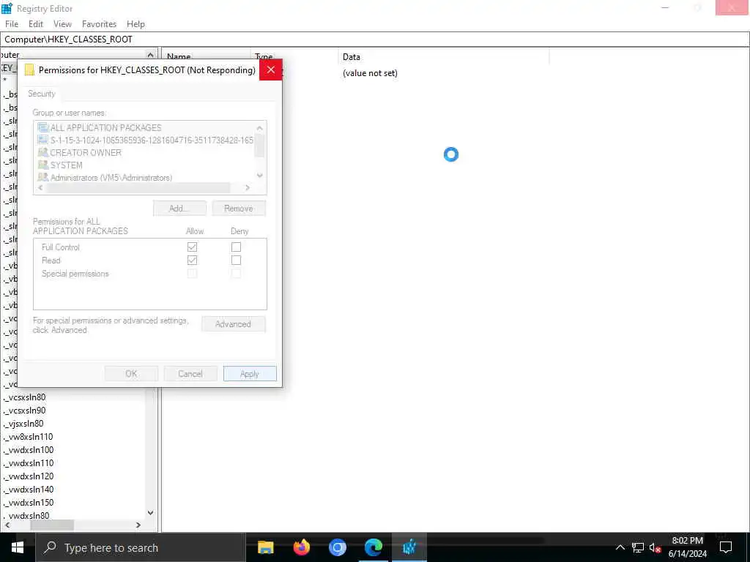The width and height of the screenshot is (750, 562).
Task: Toggle Special permissions Allow checkbox
Action: 193,274
